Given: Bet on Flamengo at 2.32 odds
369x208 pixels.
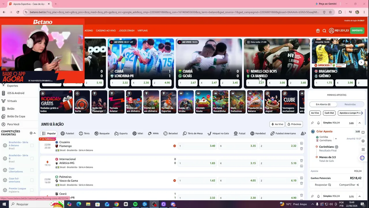Looking at the screenshot, I should coord(279,146).
